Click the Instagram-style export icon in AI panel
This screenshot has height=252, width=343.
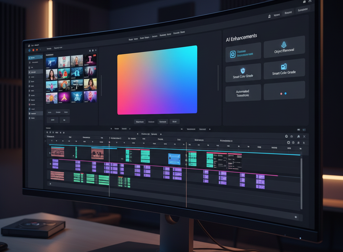(232, 54)
